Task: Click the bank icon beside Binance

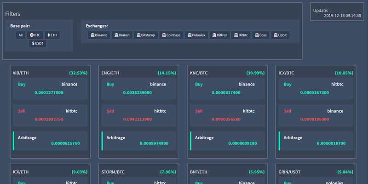Action: pos(93,35)
